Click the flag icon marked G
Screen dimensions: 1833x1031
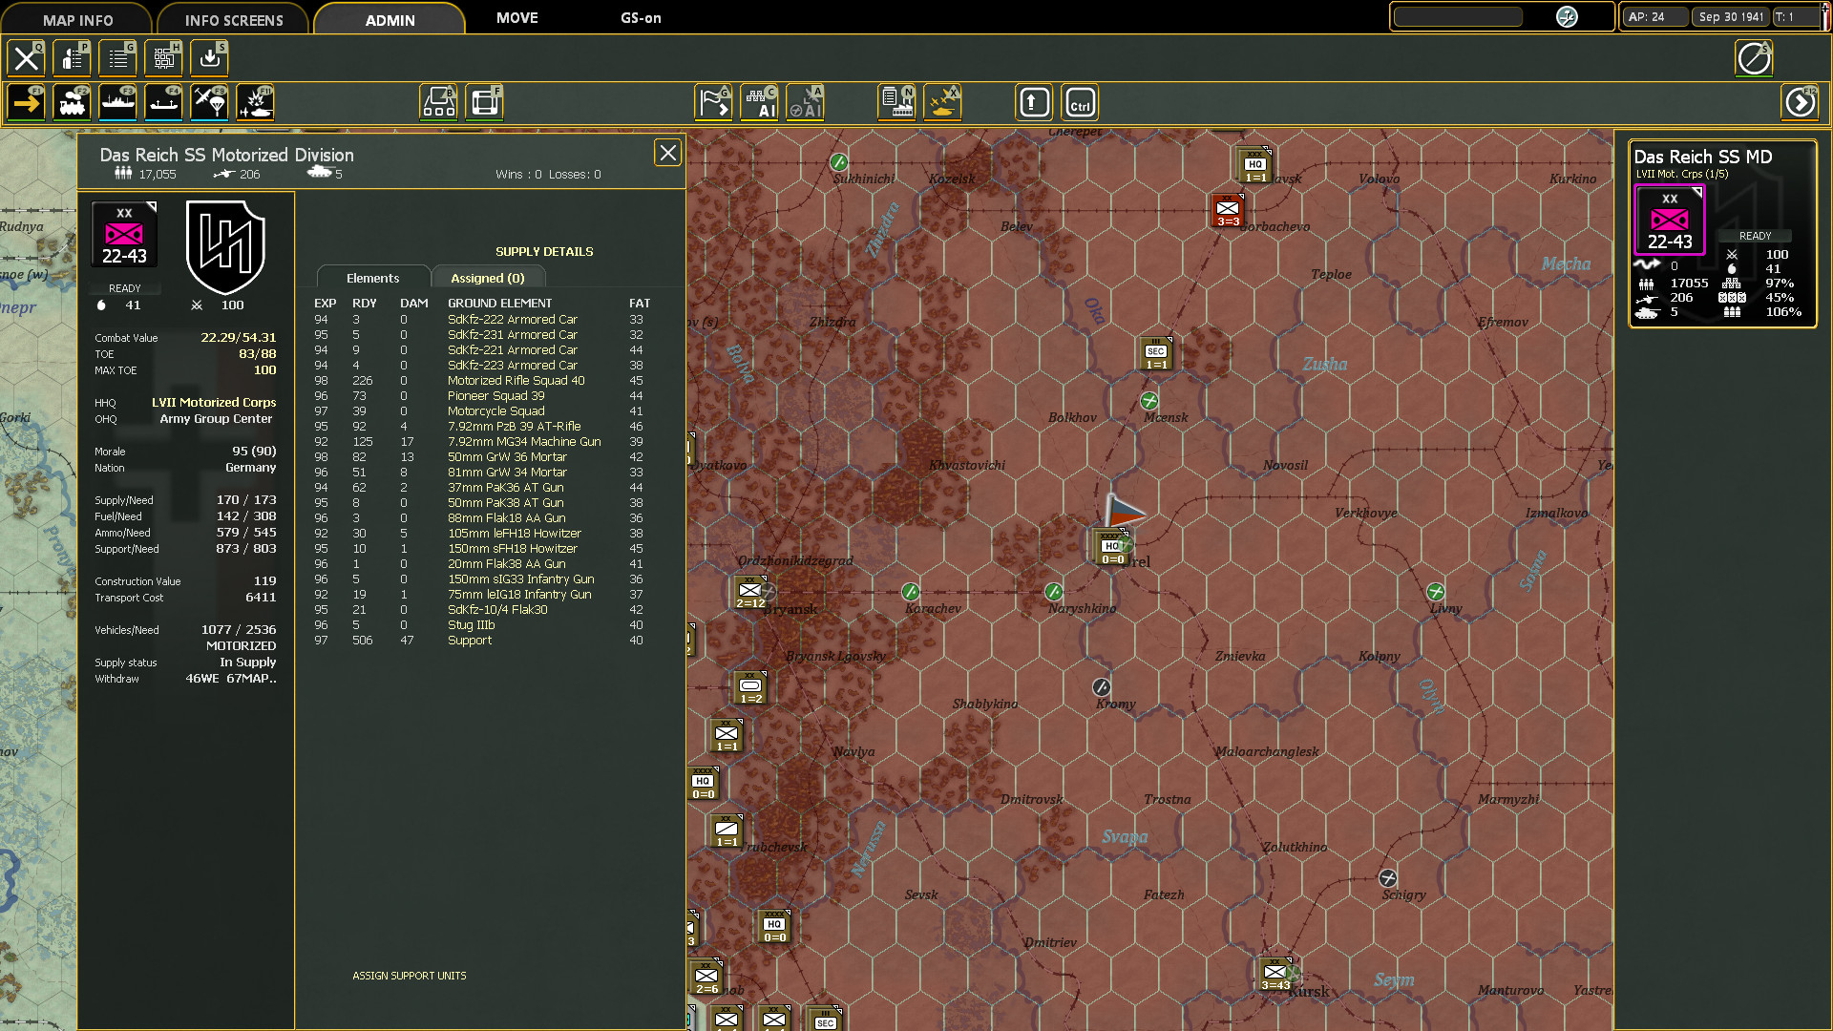[714, 102]
